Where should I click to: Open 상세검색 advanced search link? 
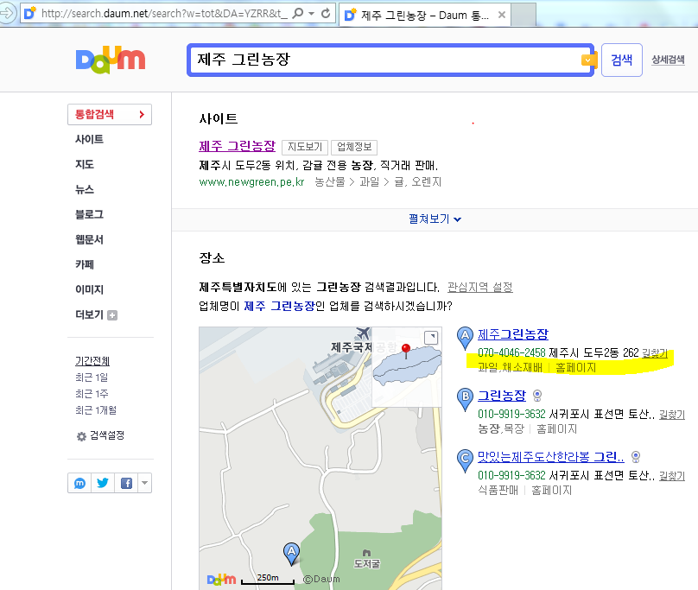pyautogui.click(x=668, y=60)
